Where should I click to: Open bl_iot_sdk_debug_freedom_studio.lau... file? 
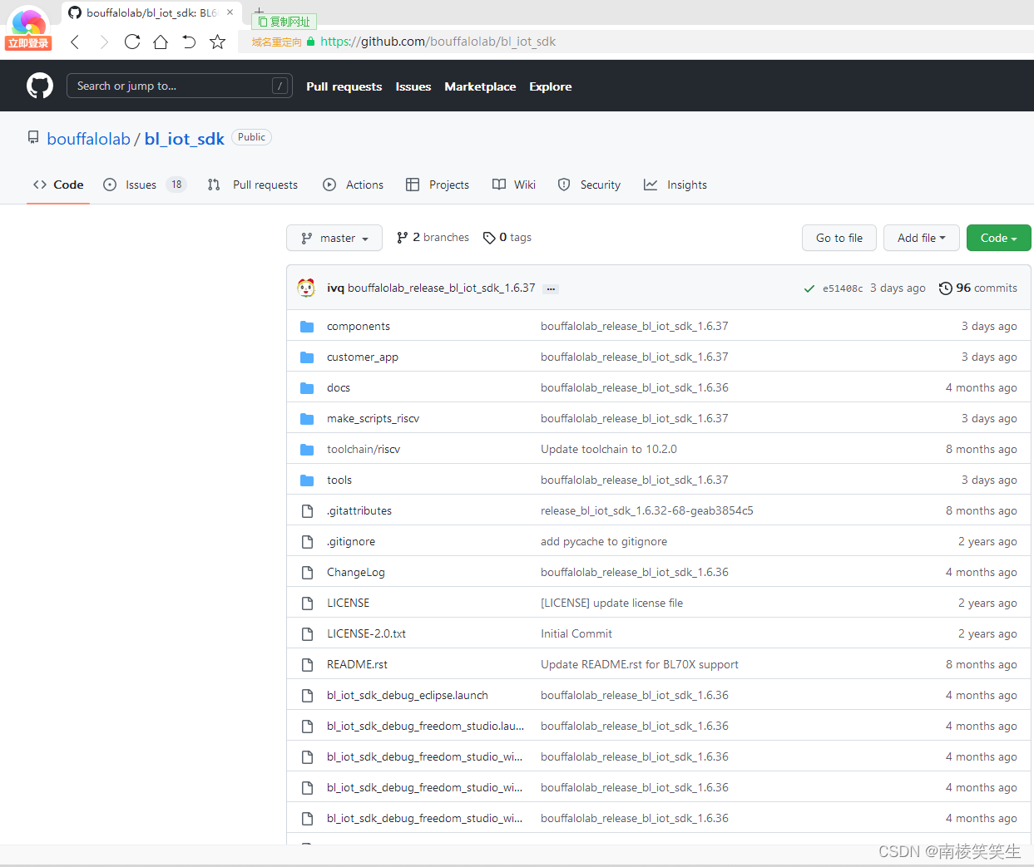425,727
